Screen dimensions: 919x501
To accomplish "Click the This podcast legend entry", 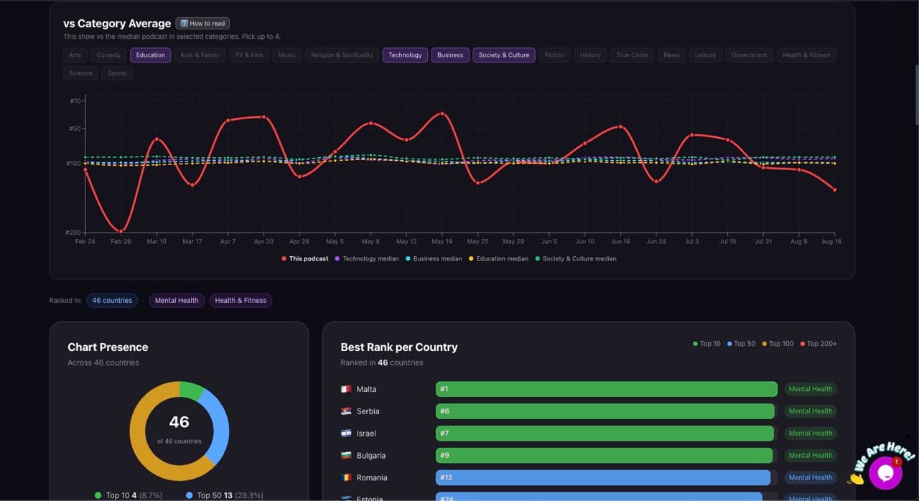I will pyautogui.click(x=305, y=258).
